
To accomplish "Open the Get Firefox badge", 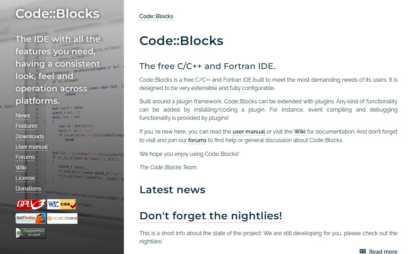I will click(30, 218).
